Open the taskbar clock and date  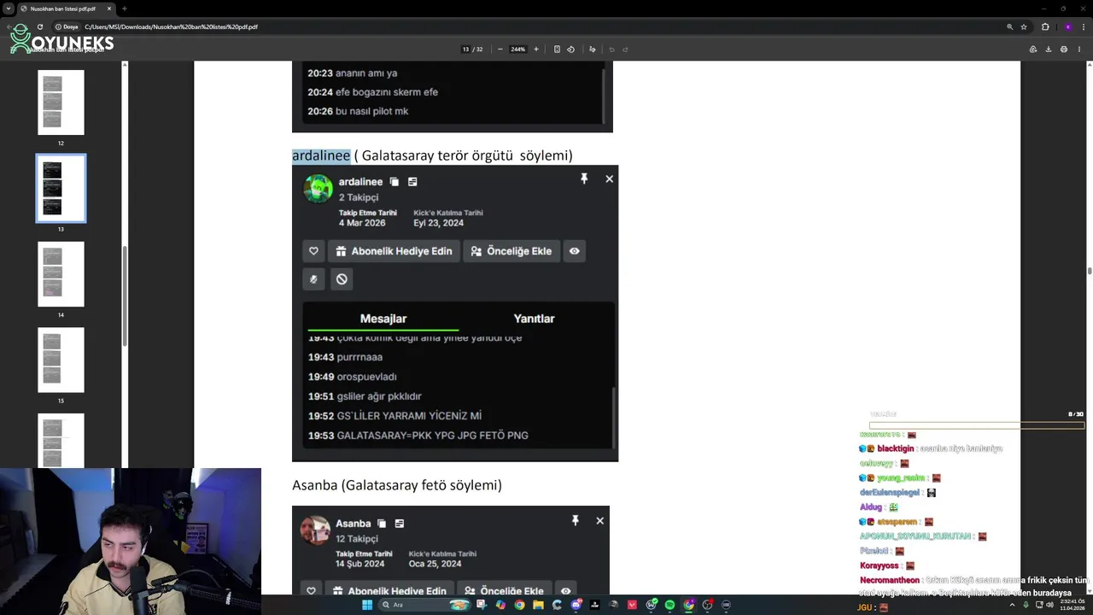(x=1072, y=605)
